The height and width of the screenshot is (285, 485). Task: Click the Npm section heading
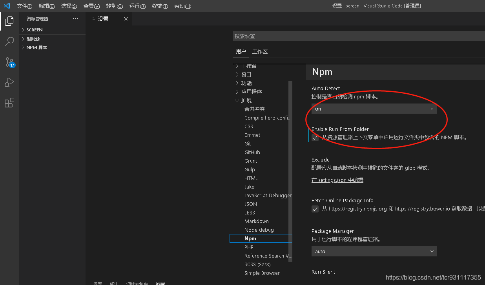tap(322, 72)
